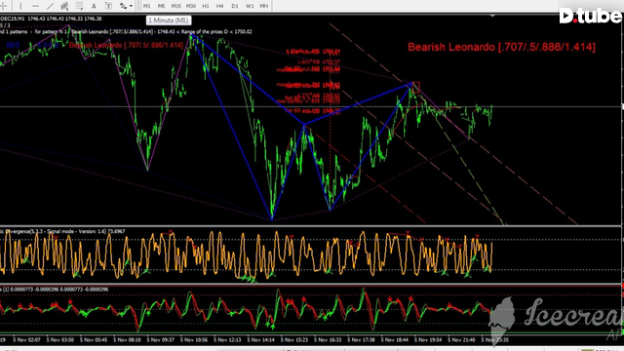Click the 5 Nov 21:40 time label
The width and height of the screenshot is (624, 351).
pyautogui.click(x=461, y=340)
